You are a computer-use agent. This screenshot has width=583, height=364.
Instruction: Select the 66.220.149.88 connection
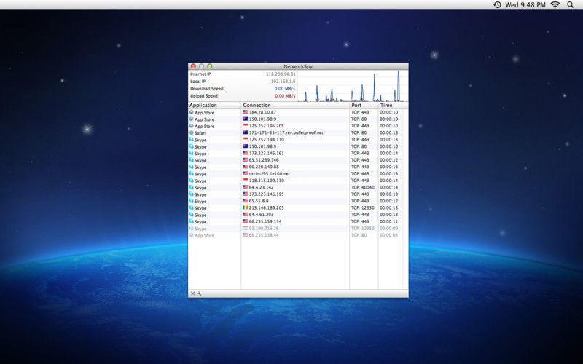pos(264,167)
